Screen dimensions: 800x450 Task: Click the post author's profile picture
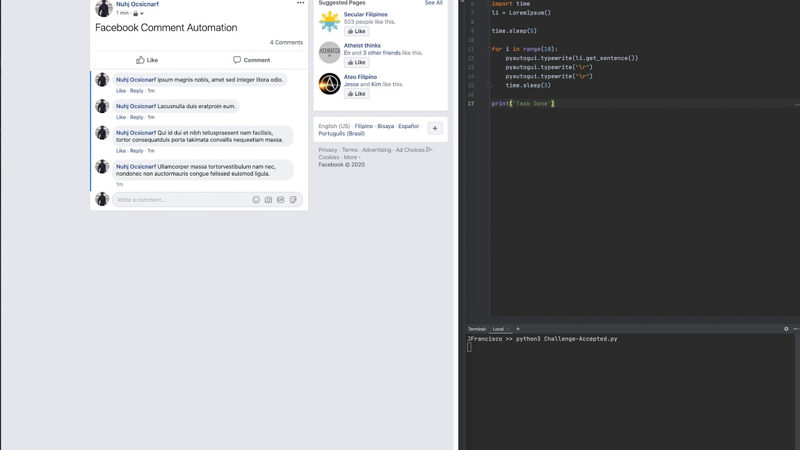click(104, 8)
